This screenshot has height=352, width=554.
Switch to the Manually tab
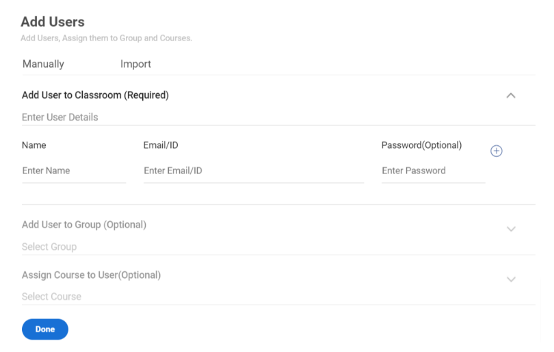(x=43, y=64)
